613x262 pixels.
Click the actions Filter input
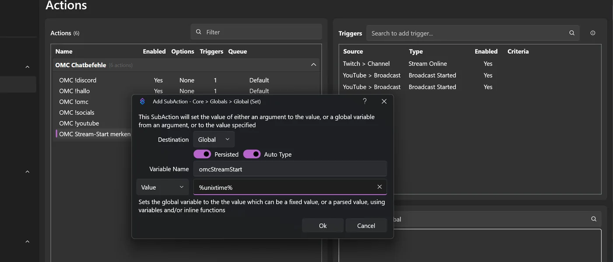(256, 32)
